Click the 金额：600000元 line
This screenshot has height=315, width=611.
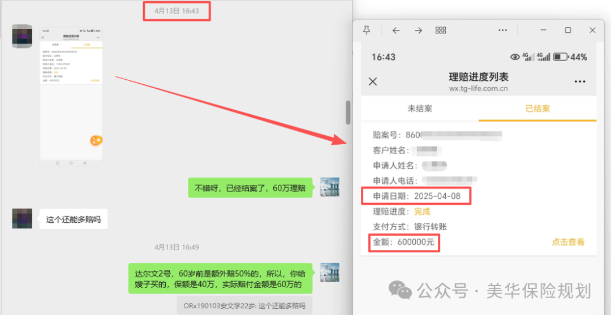click(403, 242)
